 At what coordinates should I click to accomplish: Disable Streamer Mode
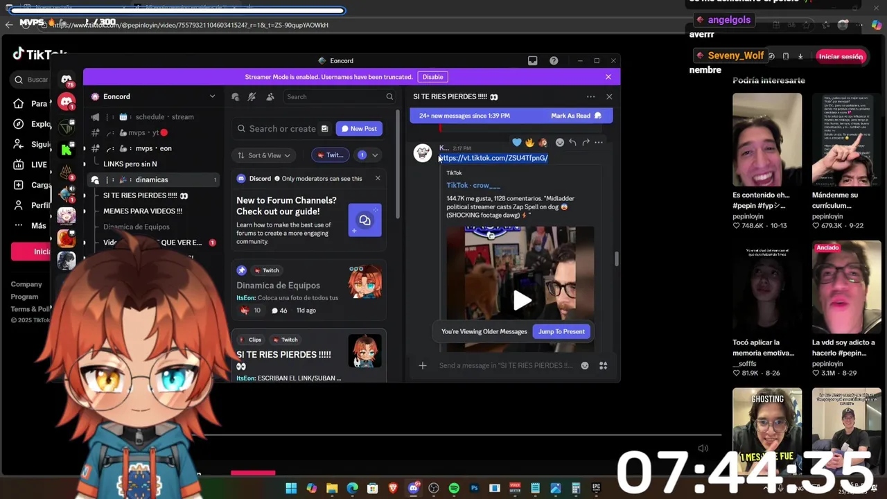pos(432,77)
